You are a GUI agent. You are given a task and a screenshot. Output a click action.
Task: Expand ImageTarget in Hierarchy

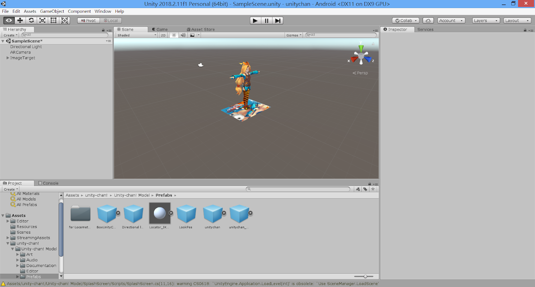8,58
